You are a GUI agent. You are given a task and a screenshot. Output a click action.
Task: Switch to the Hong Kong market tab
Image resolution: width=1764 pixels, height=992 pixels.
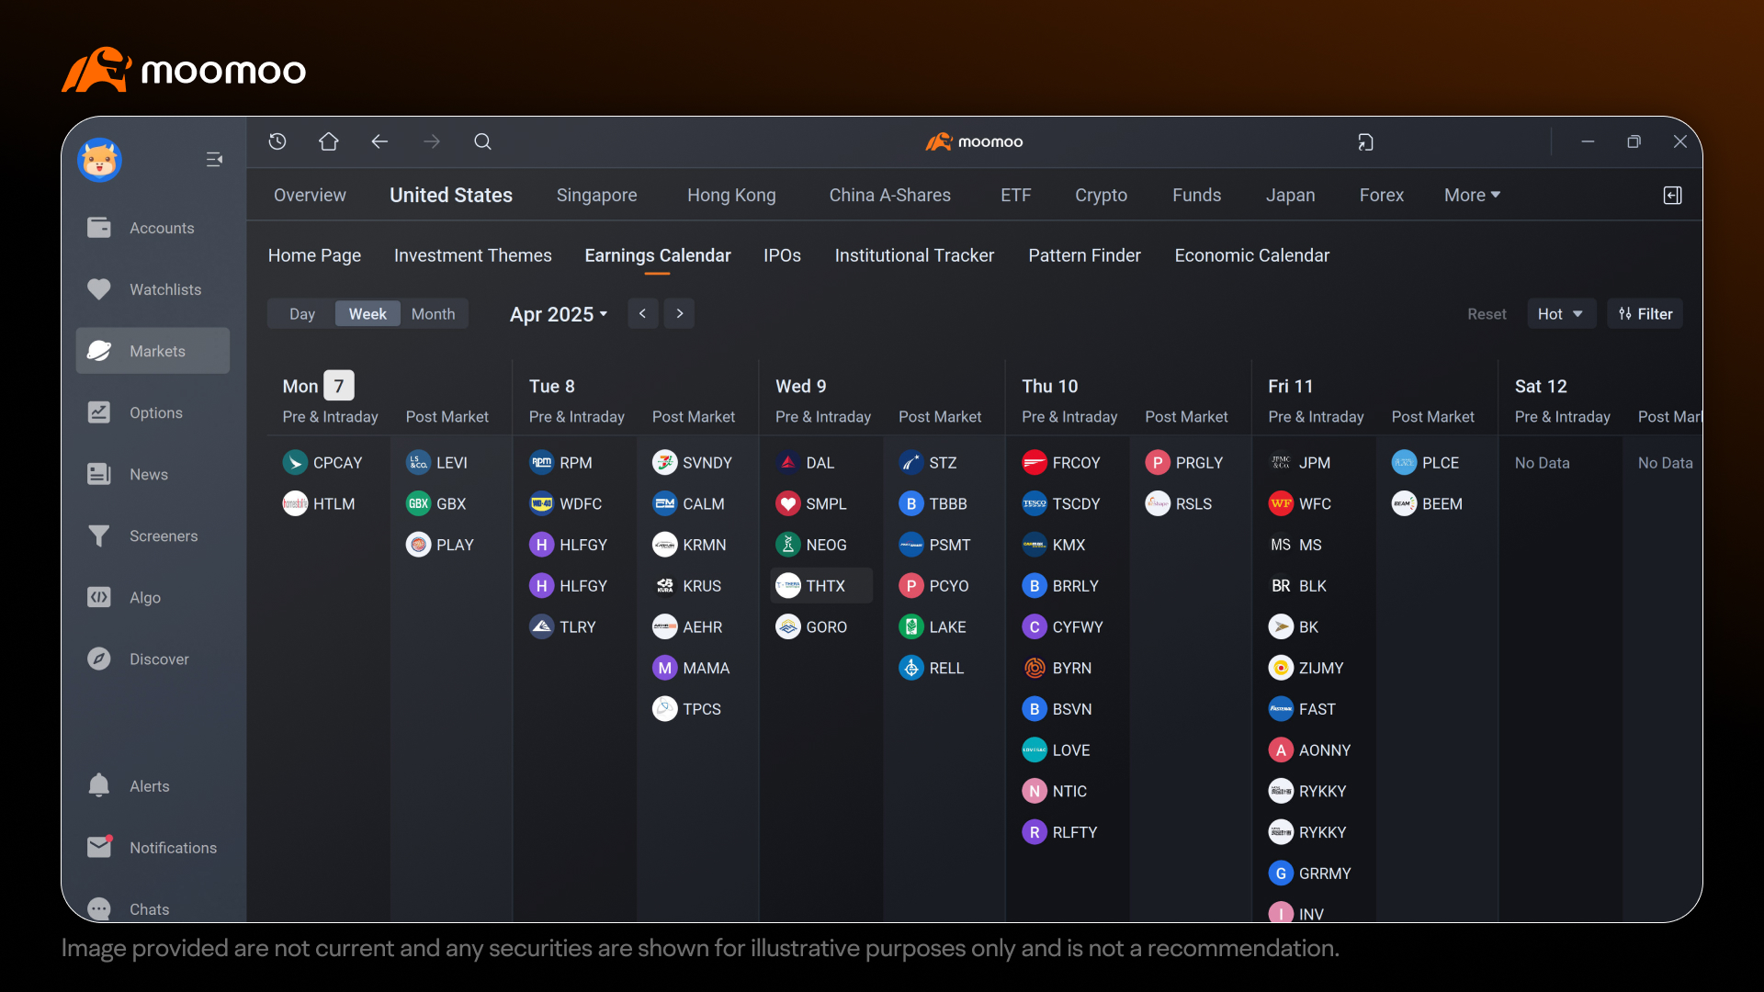(x=731, y=195)
